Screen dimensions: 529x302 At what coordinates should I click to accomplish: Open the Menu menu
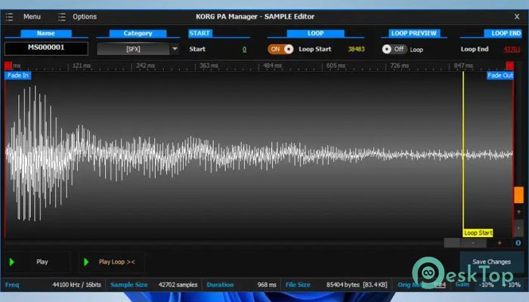tap(32, 17)
